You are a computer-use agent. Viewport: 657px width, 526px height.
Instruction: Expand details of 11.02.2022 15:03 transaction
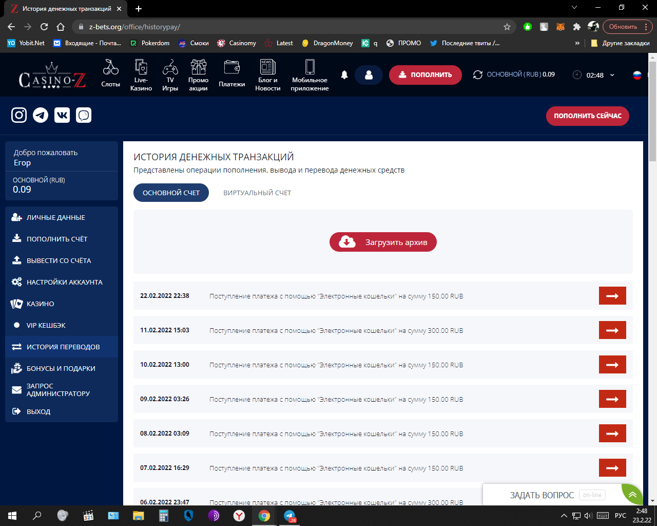pos(612,330)
